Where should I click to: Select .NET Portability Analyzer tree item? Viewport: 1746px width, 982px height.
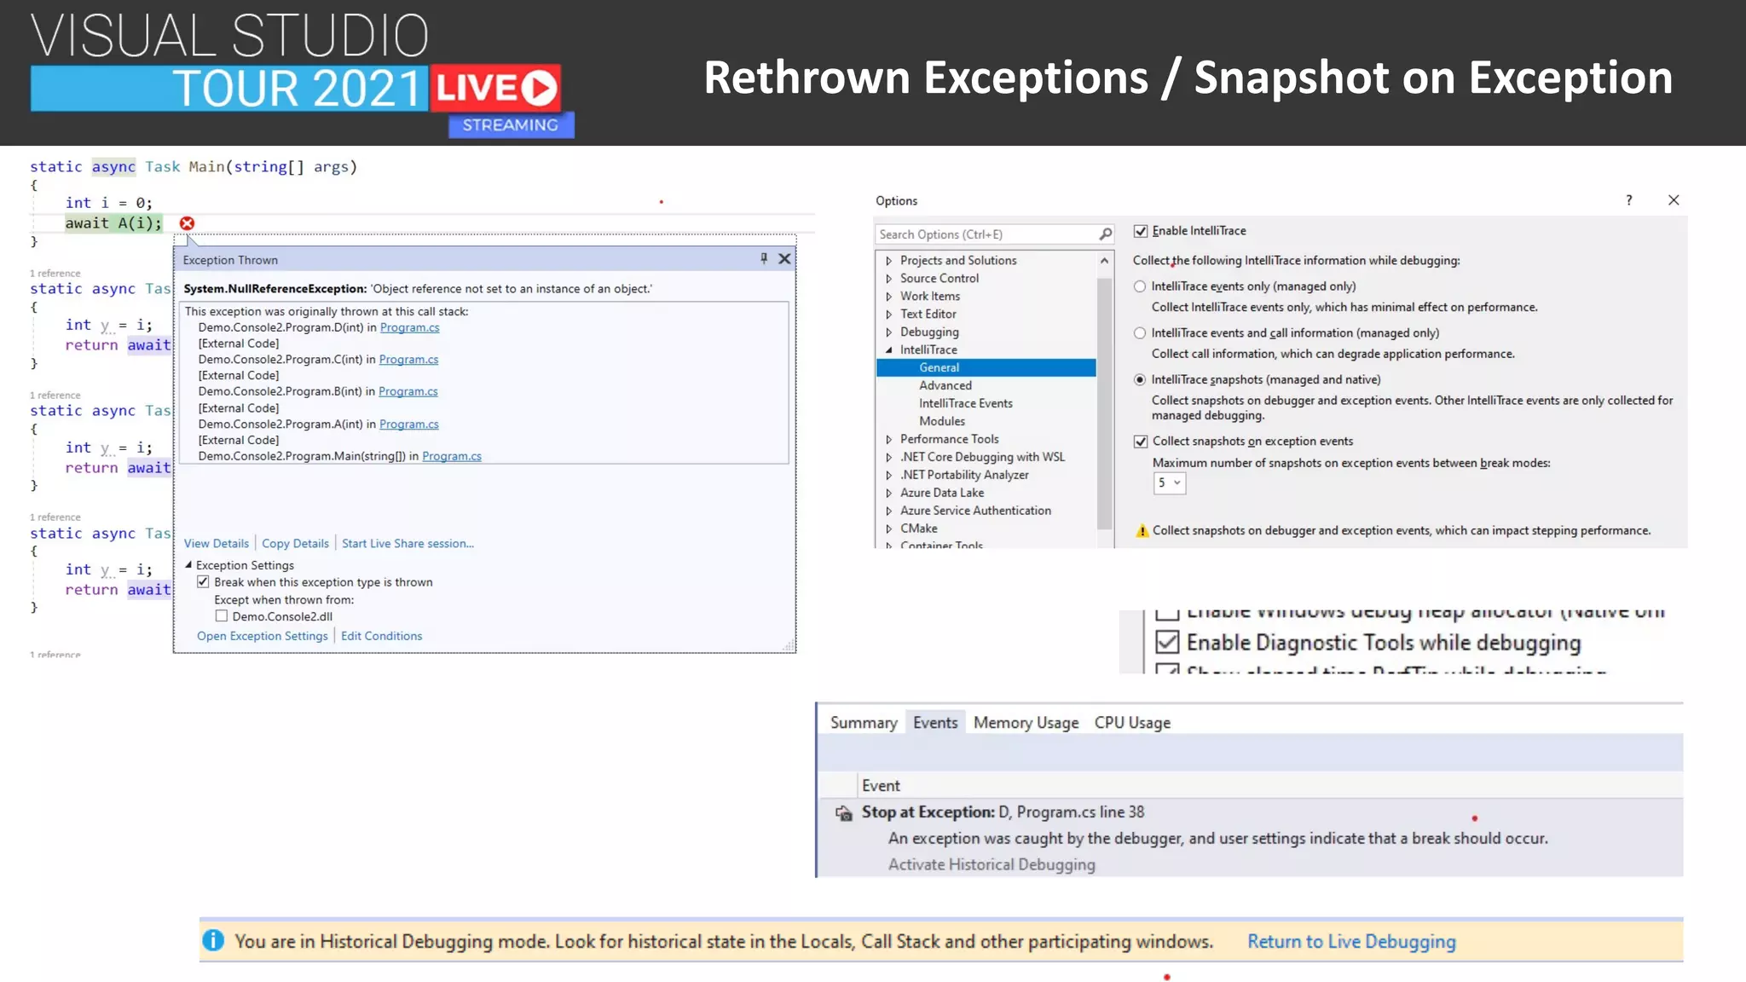click(x=964, y=476)
